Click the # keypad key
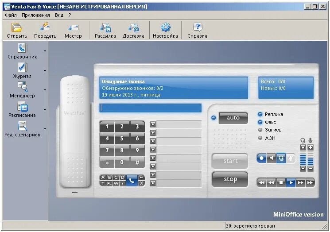This screenshot has width=330, height=232. tap(137, 162)
